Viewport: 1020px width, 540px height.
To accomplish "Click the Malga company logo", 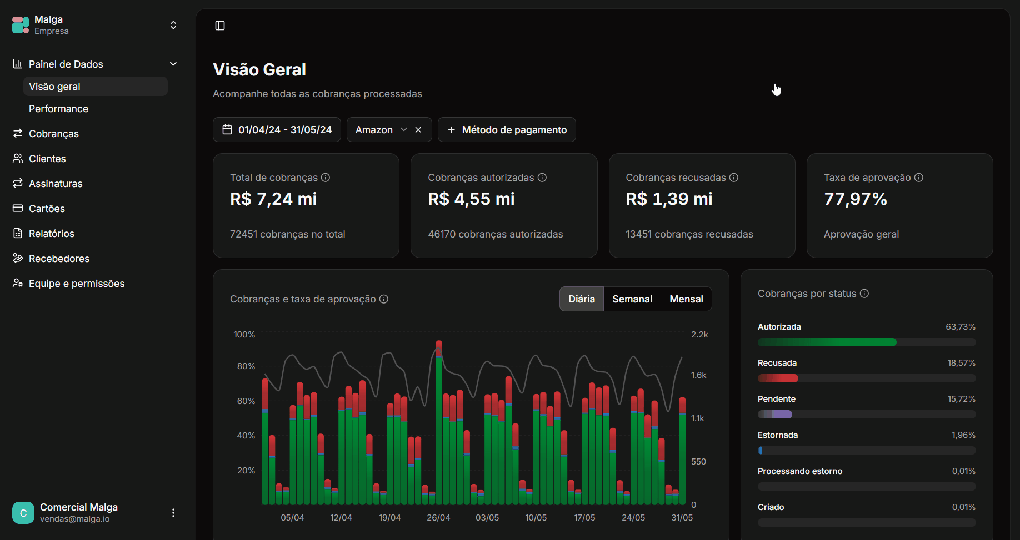I will pos(21,25).
